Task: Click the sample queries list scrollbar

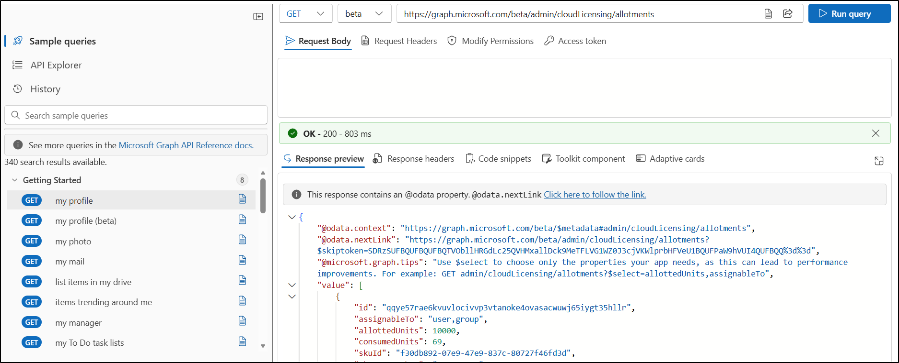Action: click(x=263, y=196)
